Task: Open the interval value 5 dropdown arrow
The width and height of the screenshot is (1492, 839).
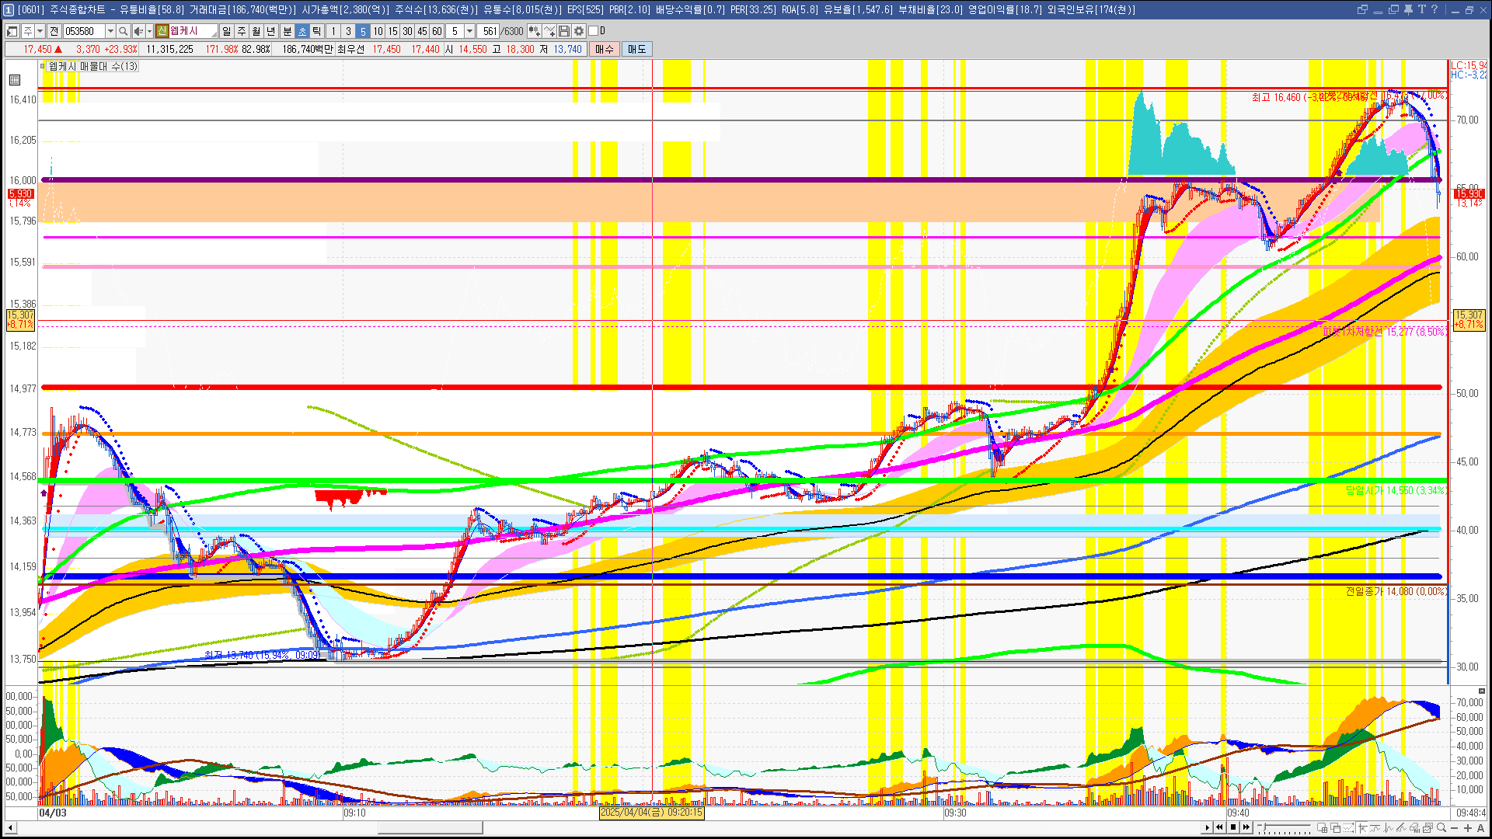Action: [469, 31]
